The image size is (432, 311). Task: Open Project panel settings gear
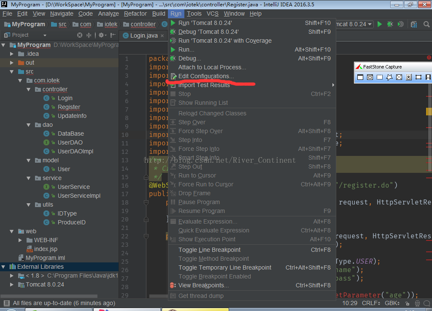102,35
